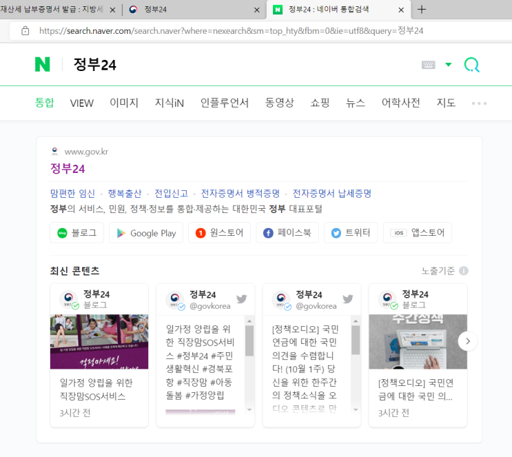Click the @govkorea avatar on the 정책오디오 tweet

[x=281, y=300]
